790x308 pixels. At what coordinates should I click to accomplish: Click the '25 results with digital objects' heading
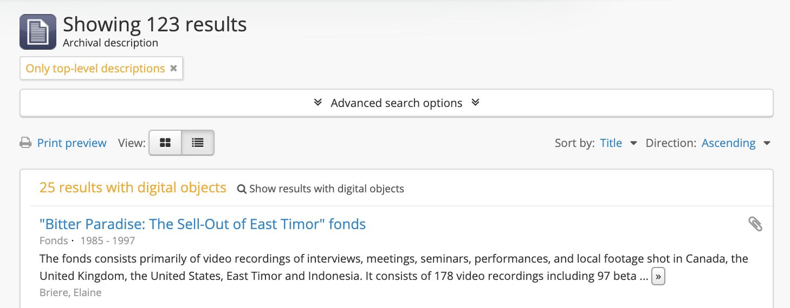(133, 188)
